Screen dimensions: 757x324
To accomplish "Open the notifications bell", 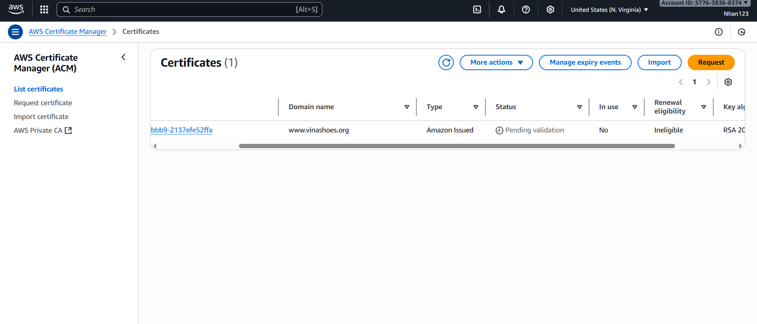I will click(x=502, y=9).
